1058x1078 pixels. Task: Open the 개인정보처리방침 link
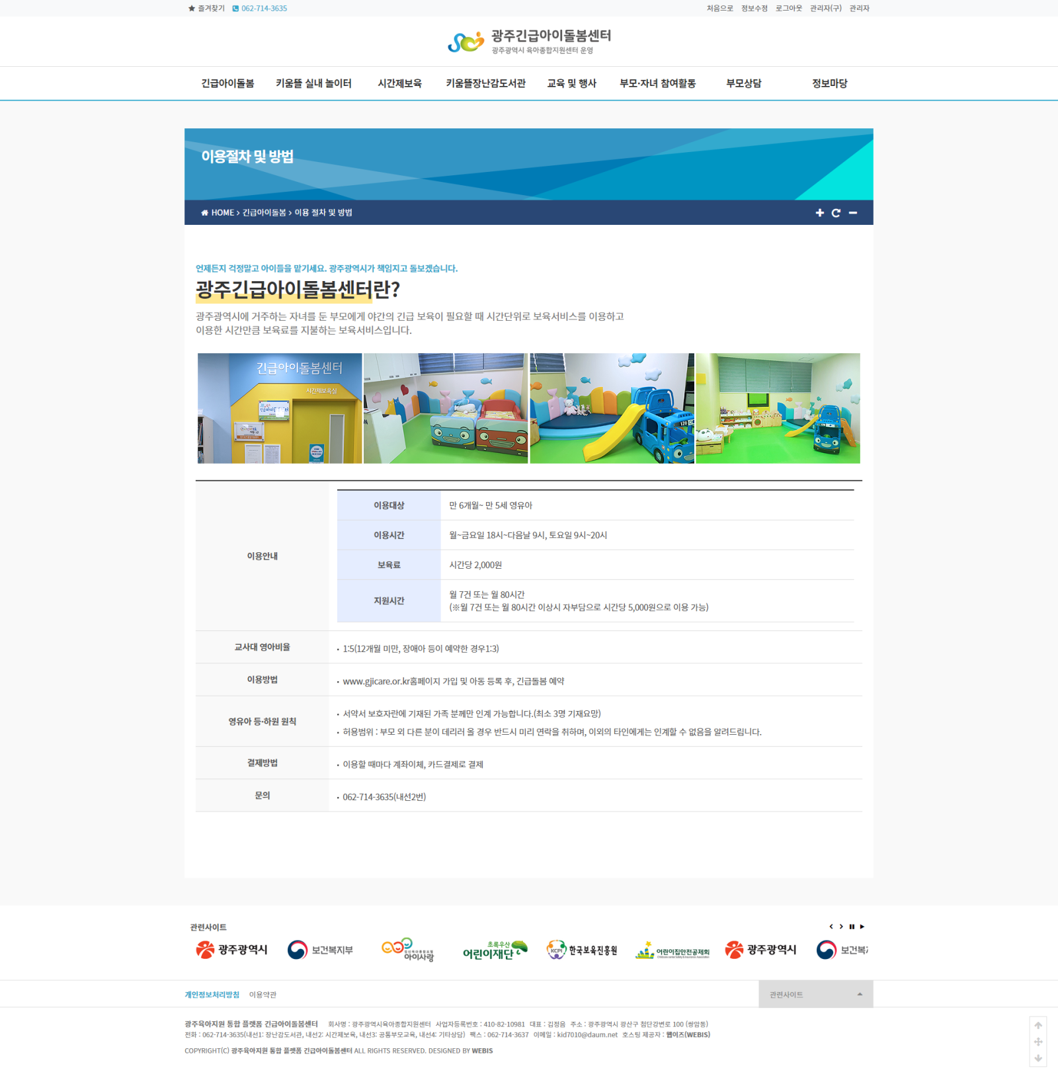(212, 995)
